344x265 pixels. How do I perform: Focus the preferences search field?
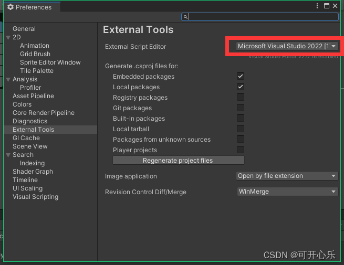(x=260, y=17)
